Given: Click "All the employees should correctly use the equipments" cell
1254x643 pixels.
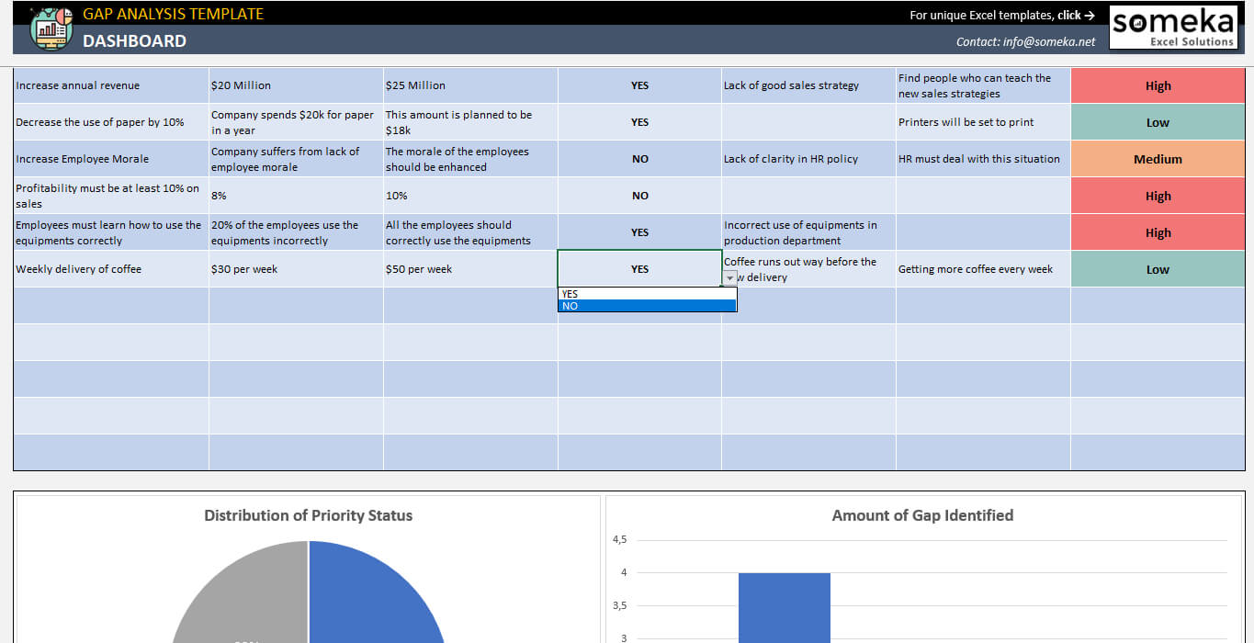Looking at the screenshot, I should click(x=470, y=232).
